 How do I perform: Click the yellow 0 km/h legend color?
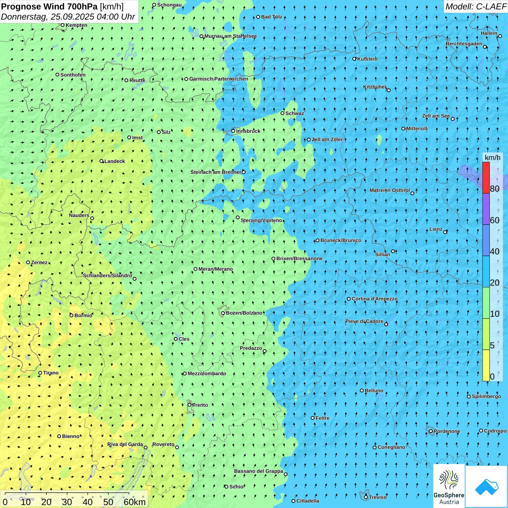coord(486,365)
